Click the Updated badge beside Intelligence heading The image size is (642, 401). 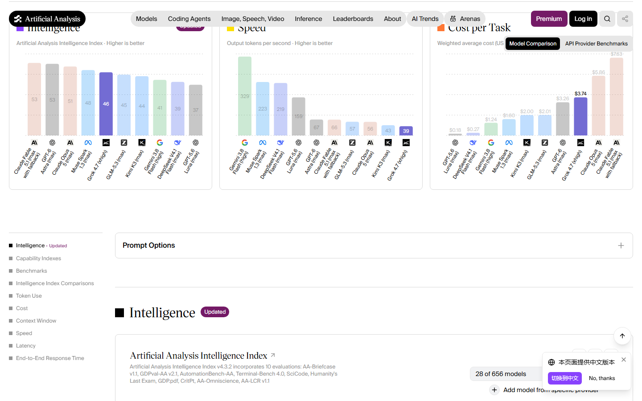[215, 312]
